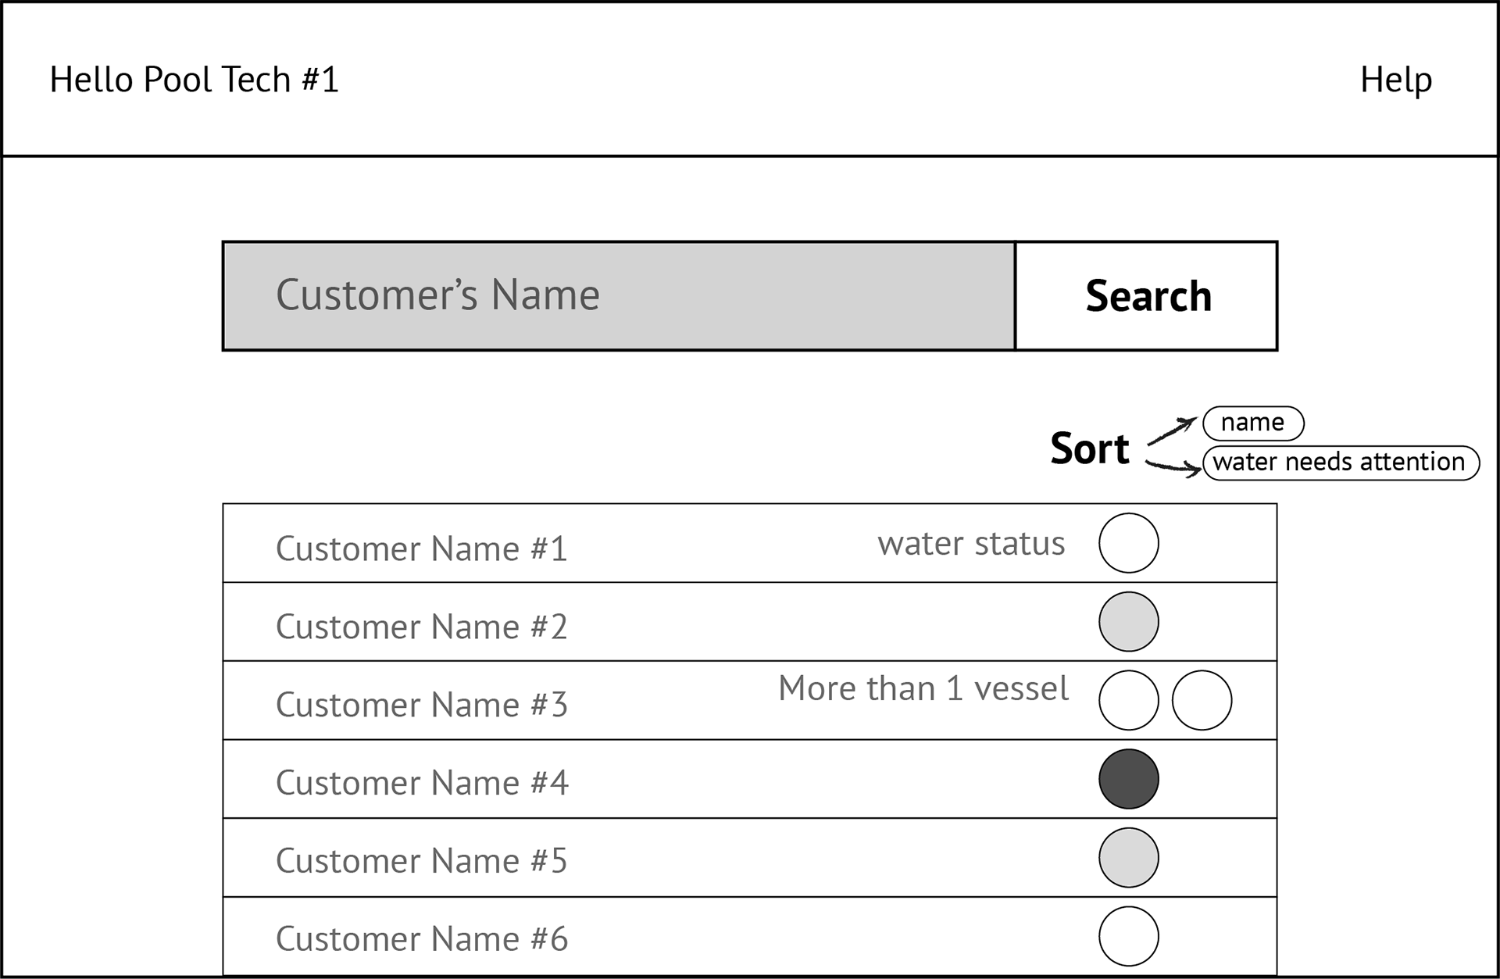Sort by water needs attention

(x=1340, y=463)
